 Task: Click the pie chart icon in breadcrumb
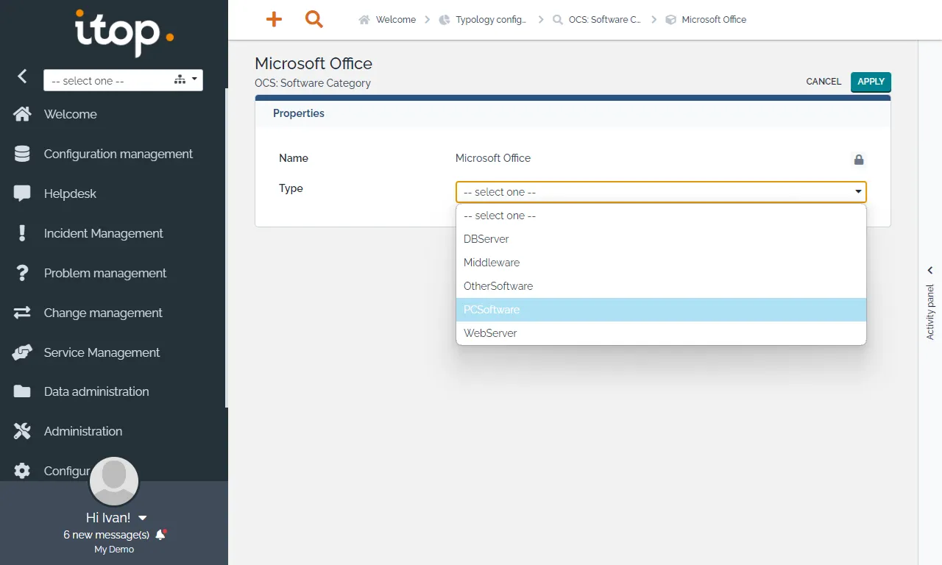coord(444,20)
